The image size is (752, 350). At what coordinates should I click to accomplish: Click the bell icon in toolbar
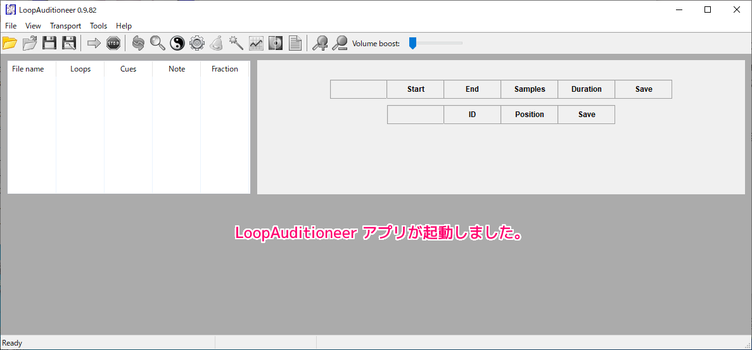pos(217,43)
